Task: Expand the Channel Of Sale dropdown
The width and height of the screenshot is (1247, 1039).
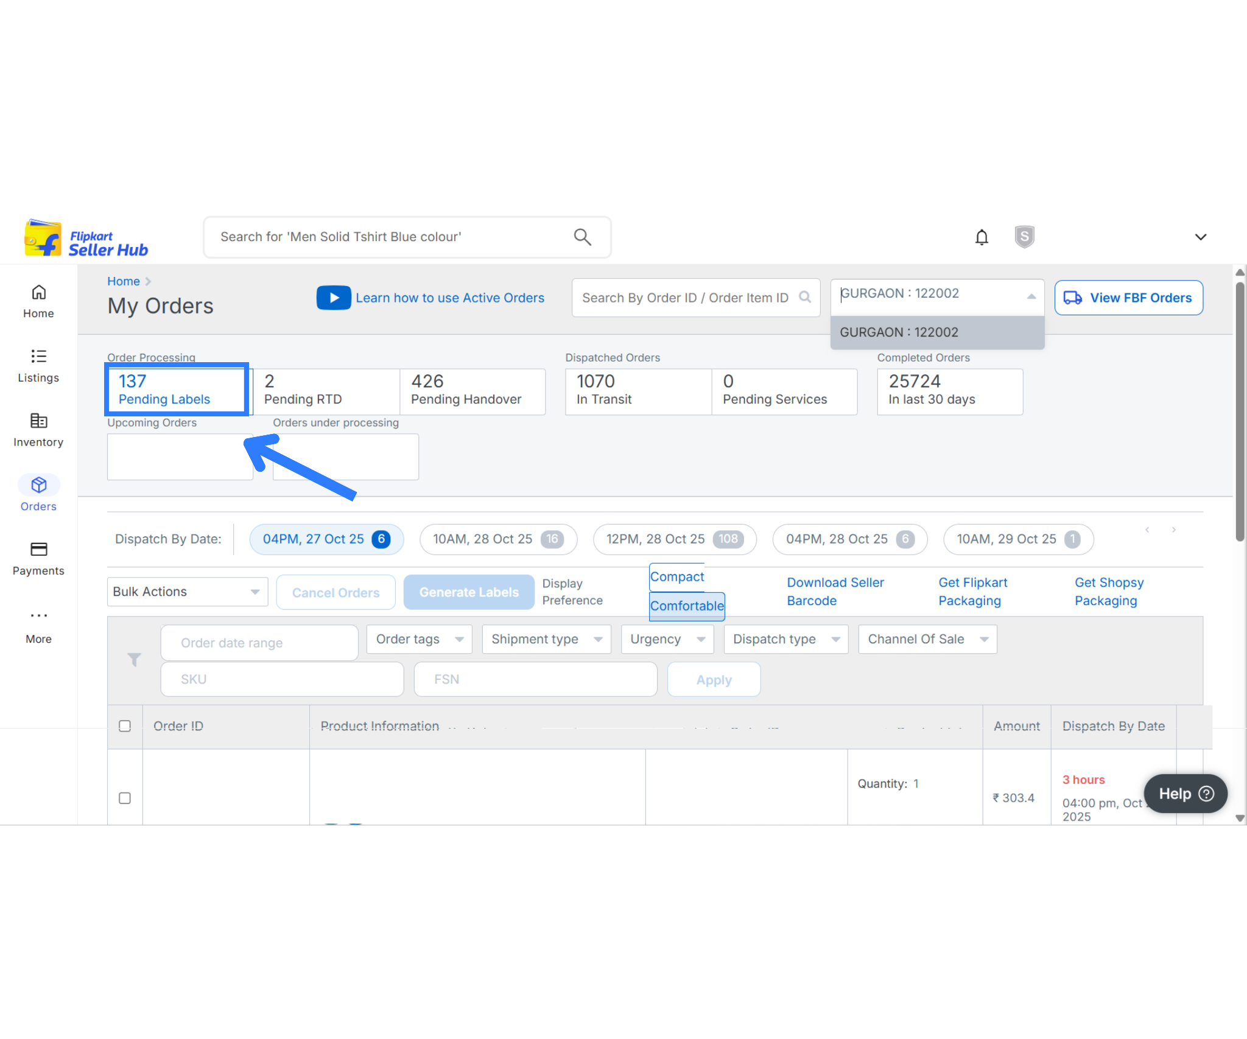Action: coord(927,639)
